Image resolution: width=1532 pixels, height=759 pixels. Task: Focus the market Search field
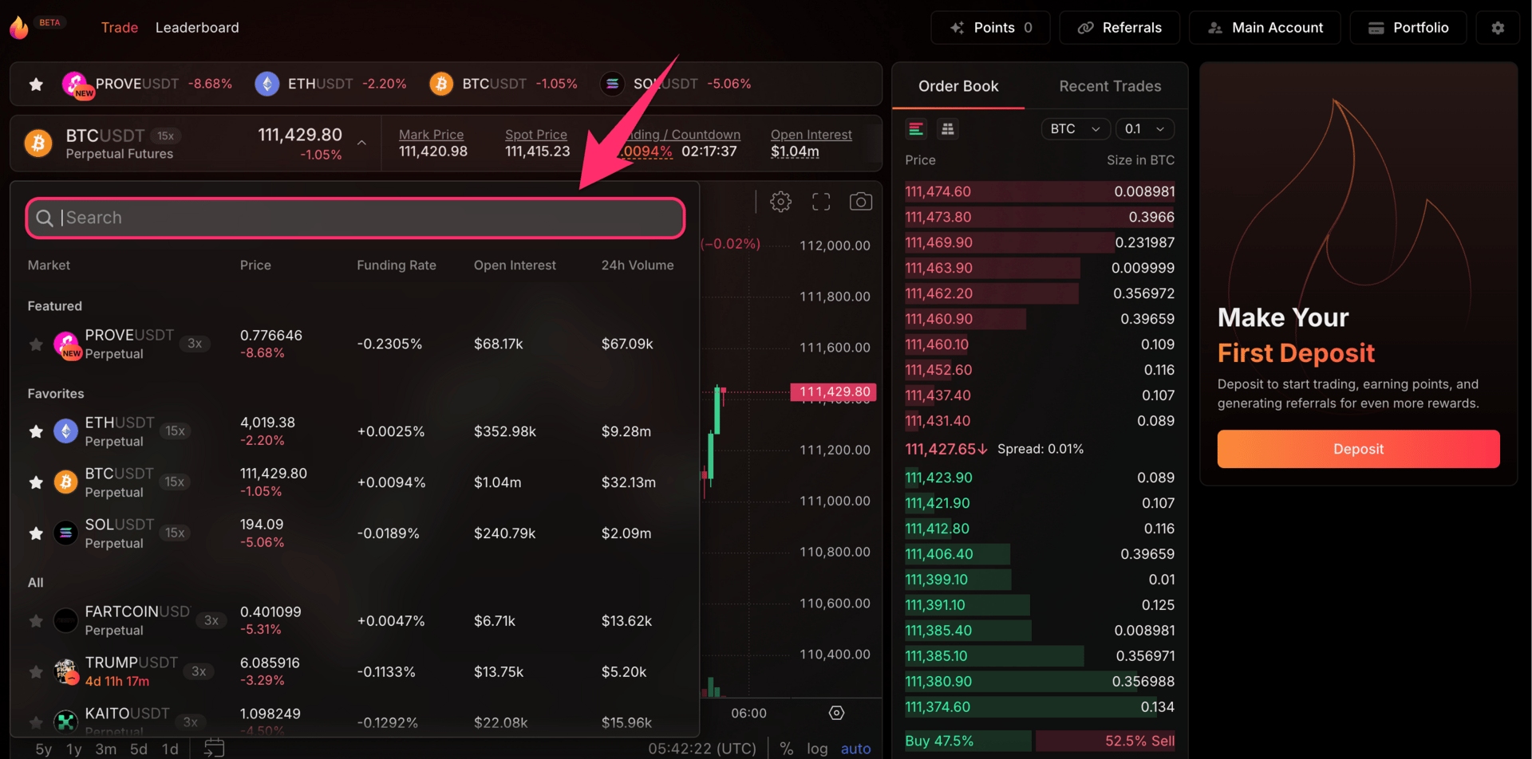[356, 218]
